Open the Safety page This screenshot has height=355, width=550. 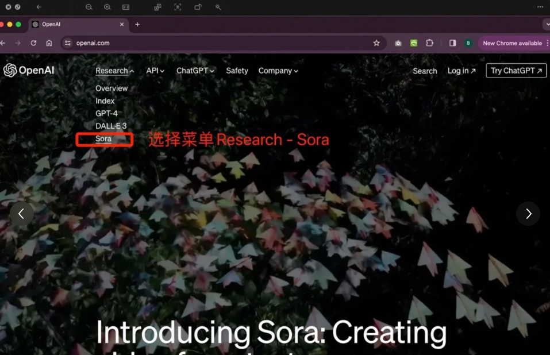pyautogui.click(x=237, y=71)
